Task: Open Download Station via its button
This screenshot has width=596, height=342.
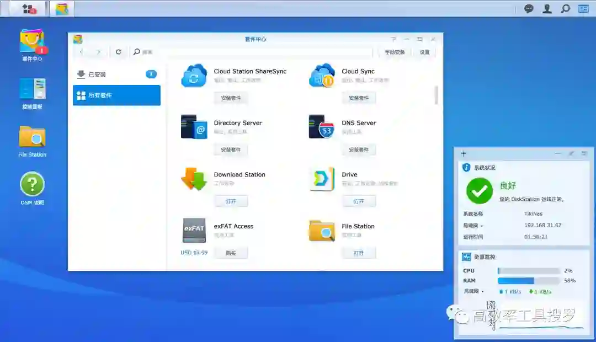Action: pyautogui.click(x=231, y=201)
